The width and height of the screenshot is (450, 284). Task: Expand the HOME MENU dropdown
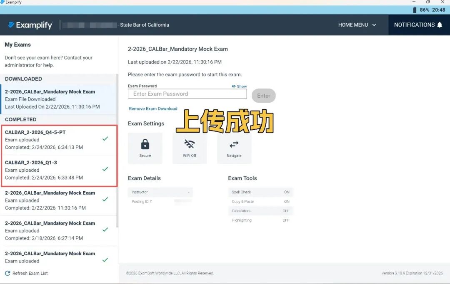[357, 25]
